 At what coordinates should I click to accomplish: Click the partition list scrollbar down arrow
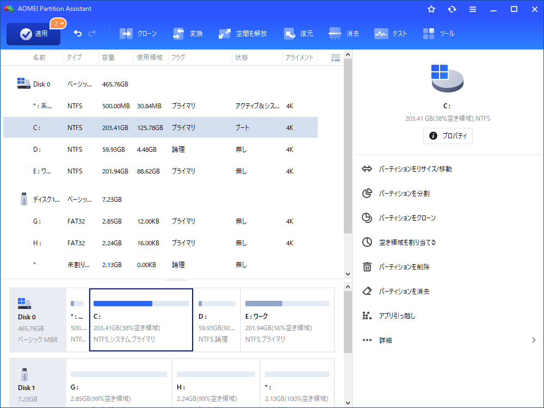point(348,274)
